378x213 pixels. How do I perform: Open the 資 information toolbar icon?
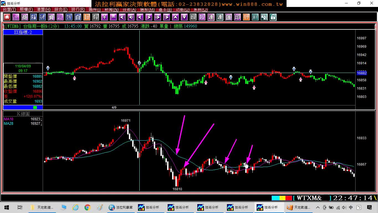tap(51, 17)
